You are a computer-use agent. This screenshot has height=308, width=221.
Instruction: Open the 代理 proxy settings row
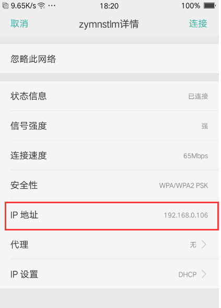(109, 245)
